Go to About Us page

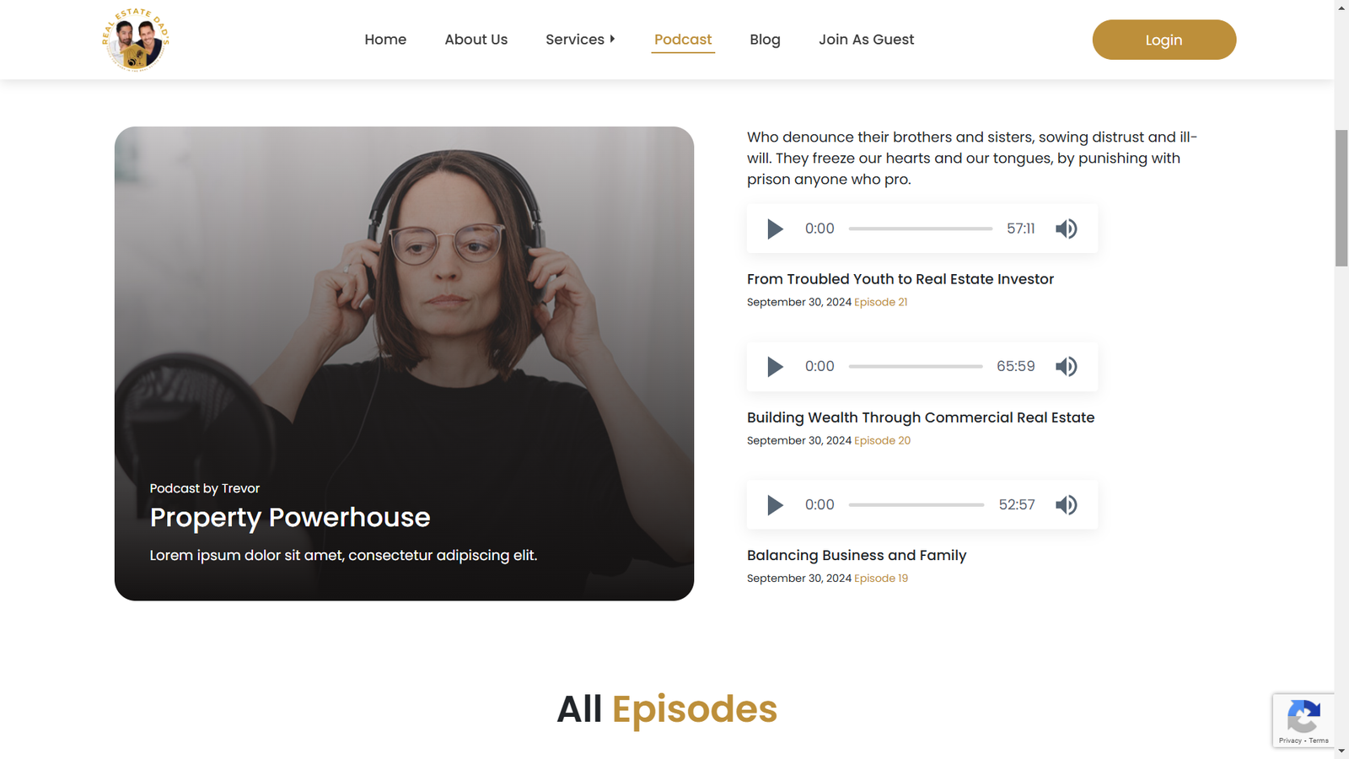[476, 40]
